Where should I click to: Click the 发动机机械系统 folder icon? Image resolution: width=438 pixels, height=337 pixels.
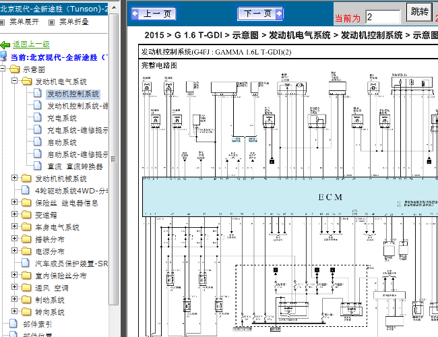(26, 179)
